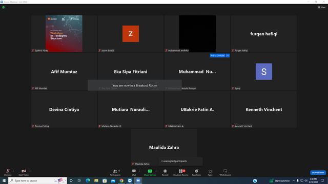Click the green encryption shield icon
Image resolution: width=328 pixels, height=184 pixels.
[x=4, y=7]
